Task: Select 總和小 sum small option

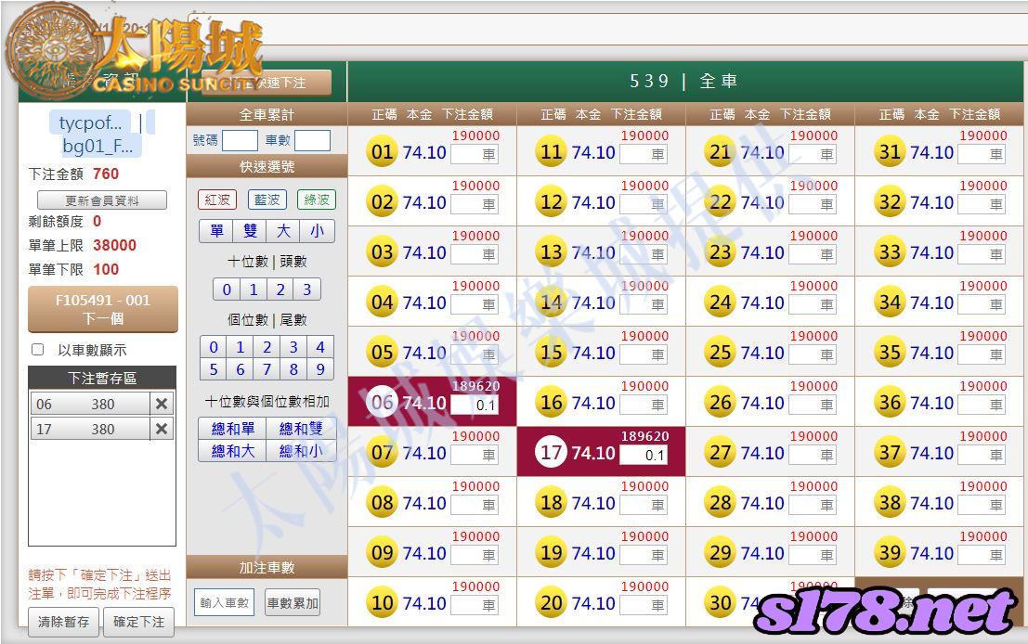Action: click(301, 451)
